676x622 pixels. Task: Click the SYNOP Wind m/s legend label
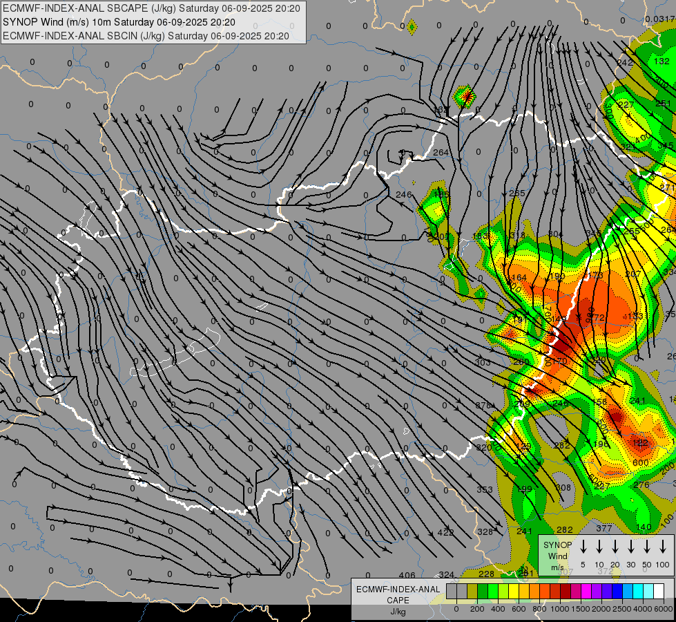(557, 556)
